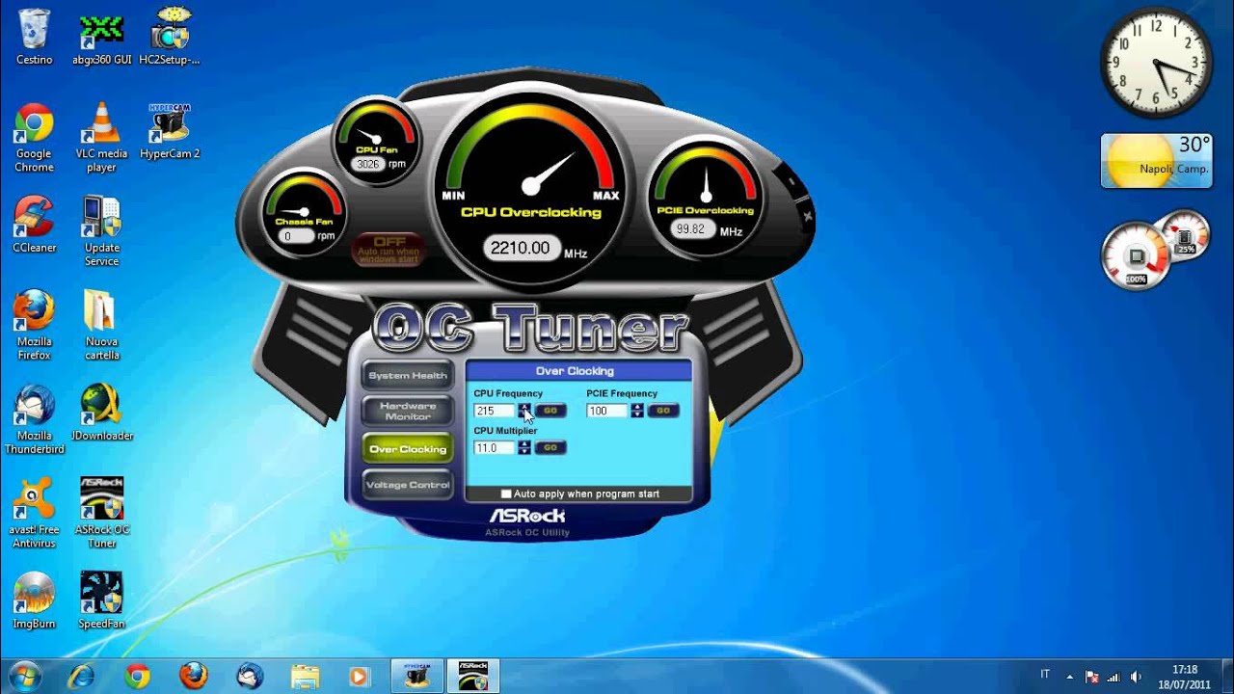The width and height of the screenshot is (1234, 694).
Task: Select the Update Service desktop icon
Action: (101, 231)
